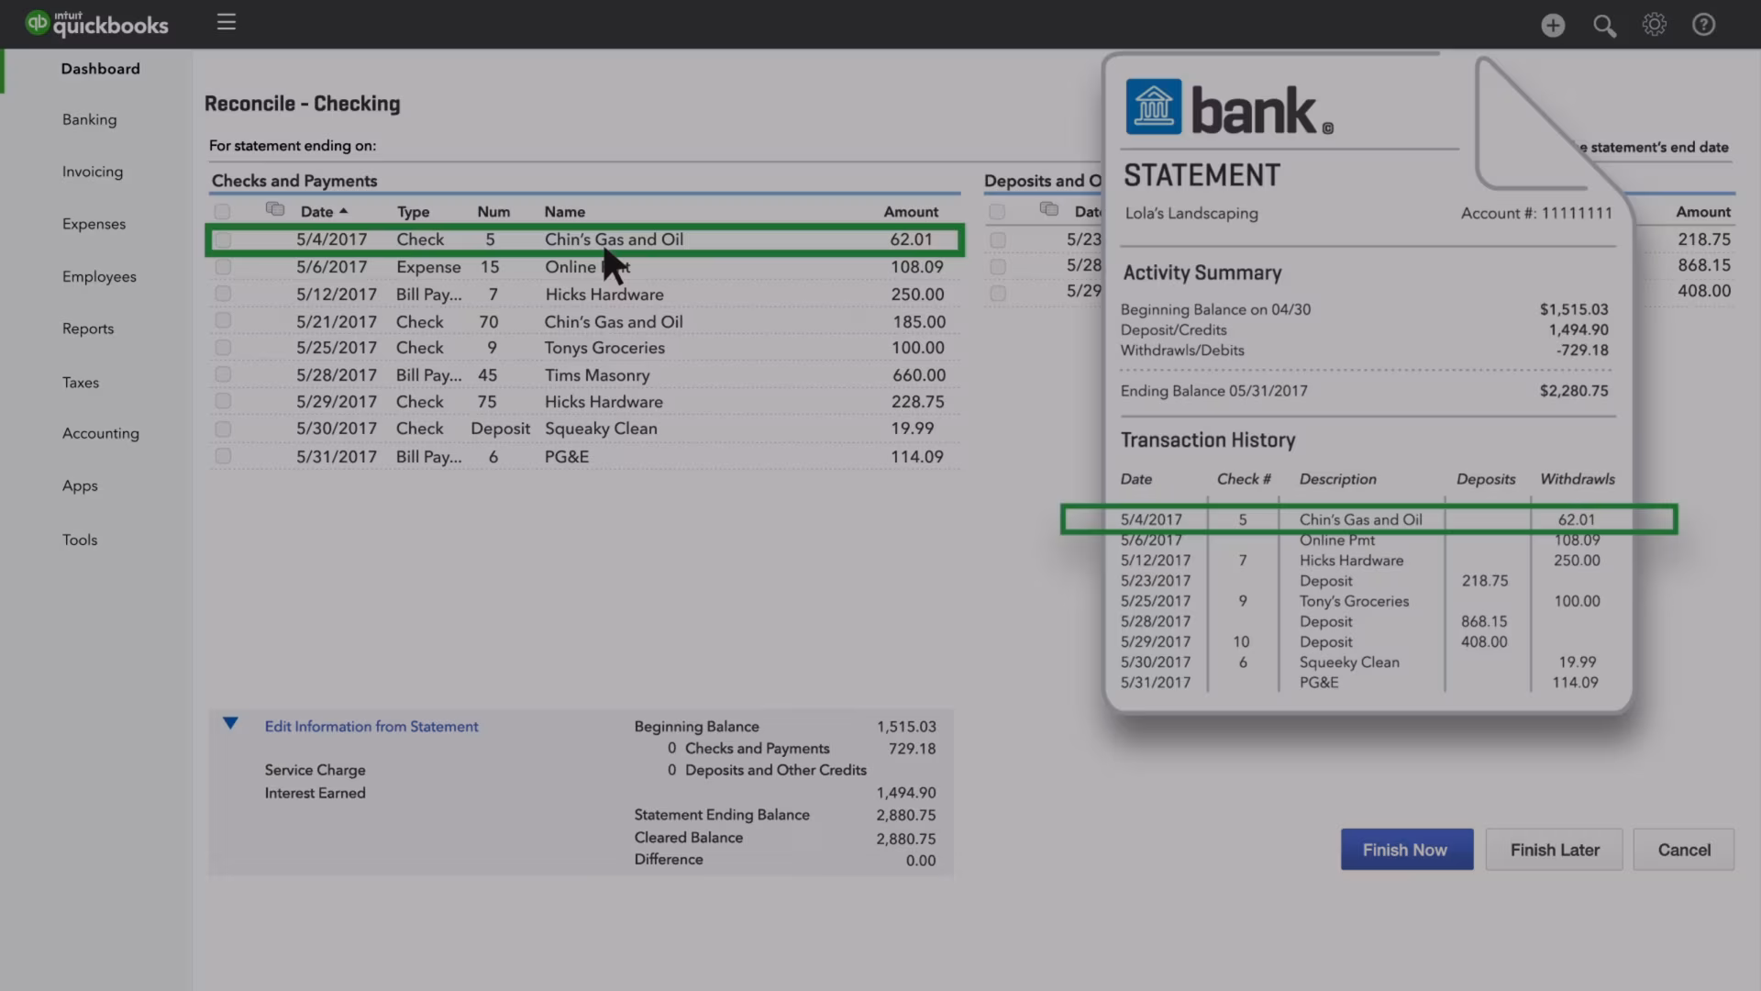Click the Checks and Payments copy icon

275,209
